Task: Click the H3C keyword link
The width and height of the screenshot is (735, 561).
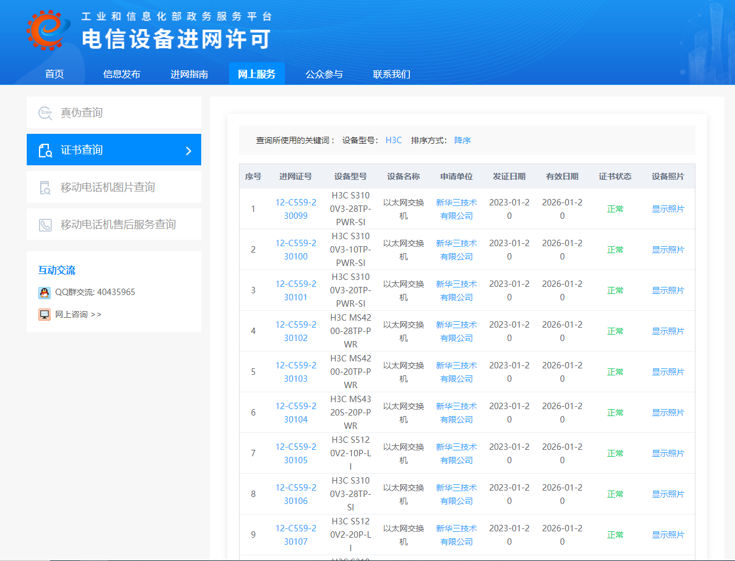Action: (x=394, y=140)
